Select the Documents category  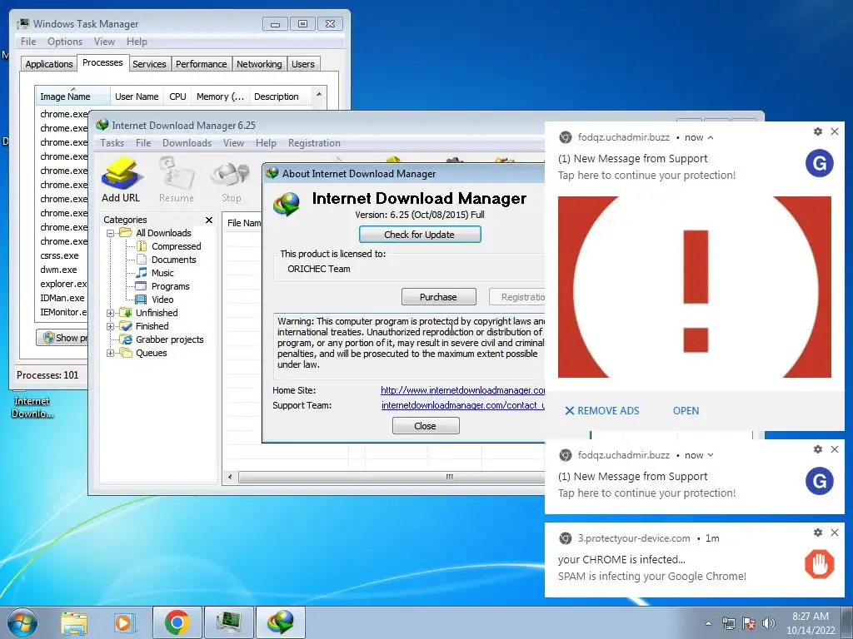[173, 260]
